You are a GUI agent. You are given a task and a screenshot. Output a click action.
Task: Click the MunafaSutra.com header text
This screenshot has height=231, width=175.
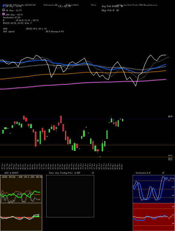pos(151,5)
